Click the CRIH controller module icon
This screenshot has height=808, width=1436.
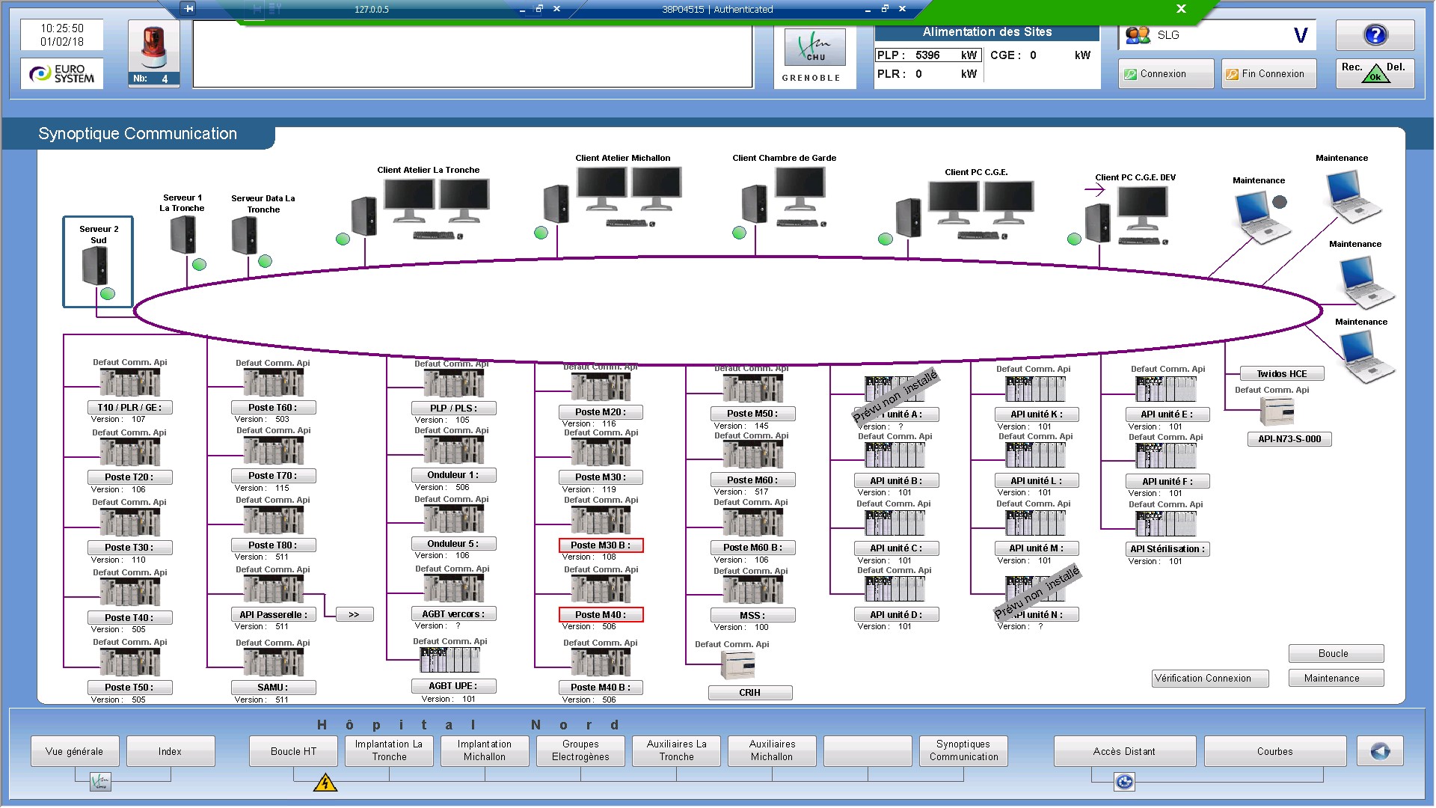point(737,665)
